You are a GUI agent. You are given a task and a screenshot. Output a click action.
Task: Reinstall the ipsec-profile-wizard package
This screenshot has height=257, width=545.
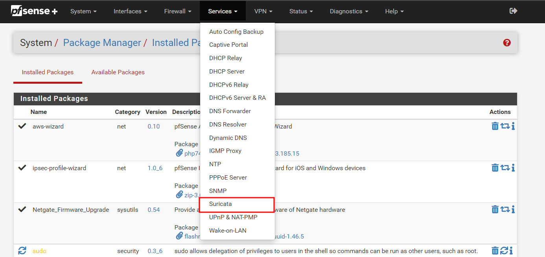(505, 168)
